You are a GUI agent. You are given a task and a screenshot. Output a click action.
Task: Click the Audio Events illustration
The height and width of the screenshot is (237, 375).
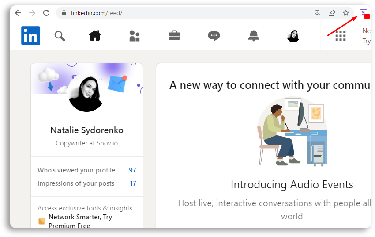[x=292, y=131]
